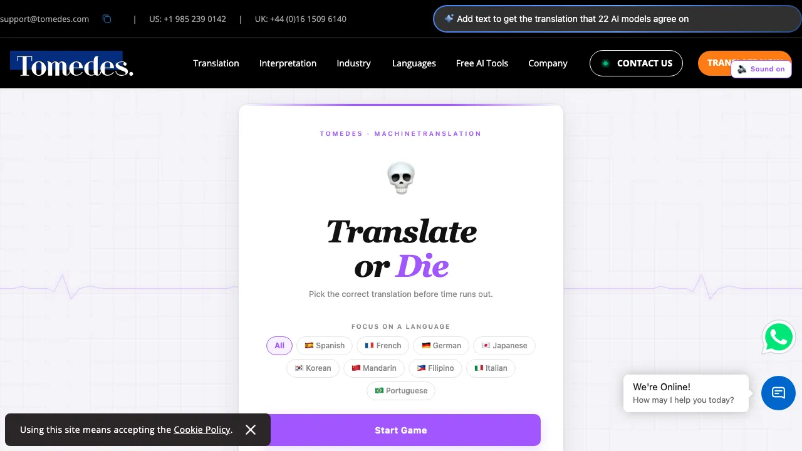Image resolution: width=802 pixels, height=451 pixels.
Task: Focus on Spanish language
Action: (x=325, y=346)
